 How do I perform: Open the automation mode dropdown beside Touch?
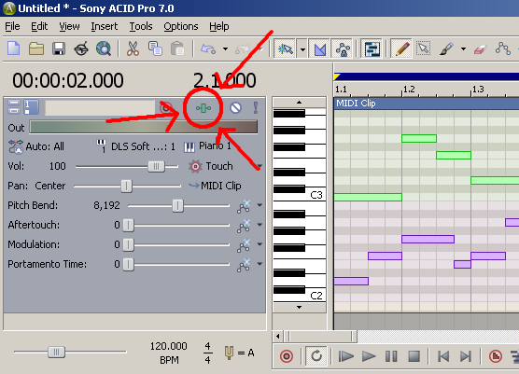coord(259,166)
